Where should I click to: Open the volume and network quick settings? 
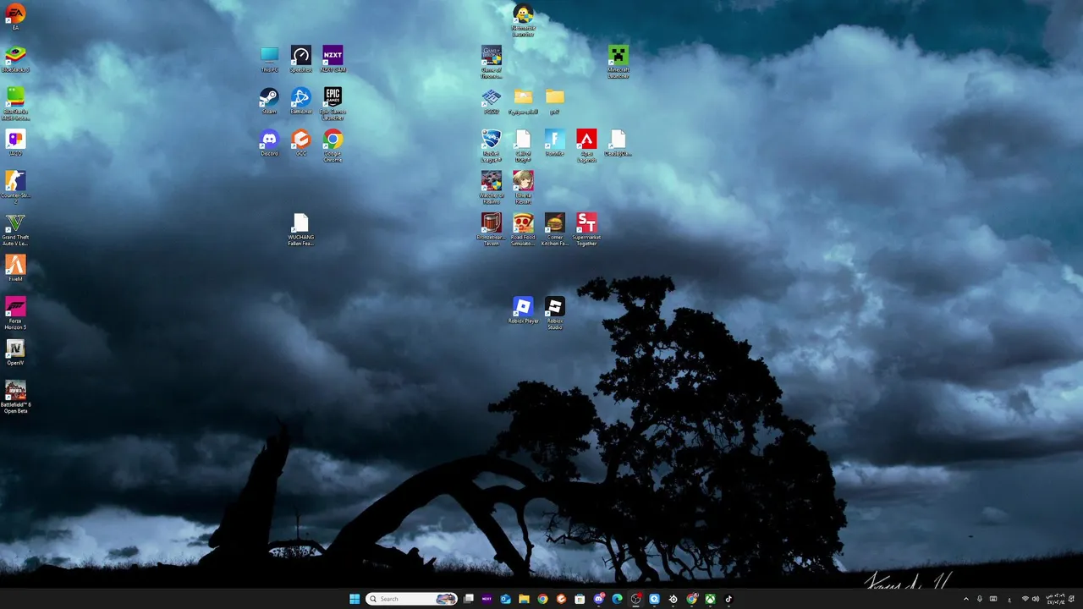click(1030, 599)
